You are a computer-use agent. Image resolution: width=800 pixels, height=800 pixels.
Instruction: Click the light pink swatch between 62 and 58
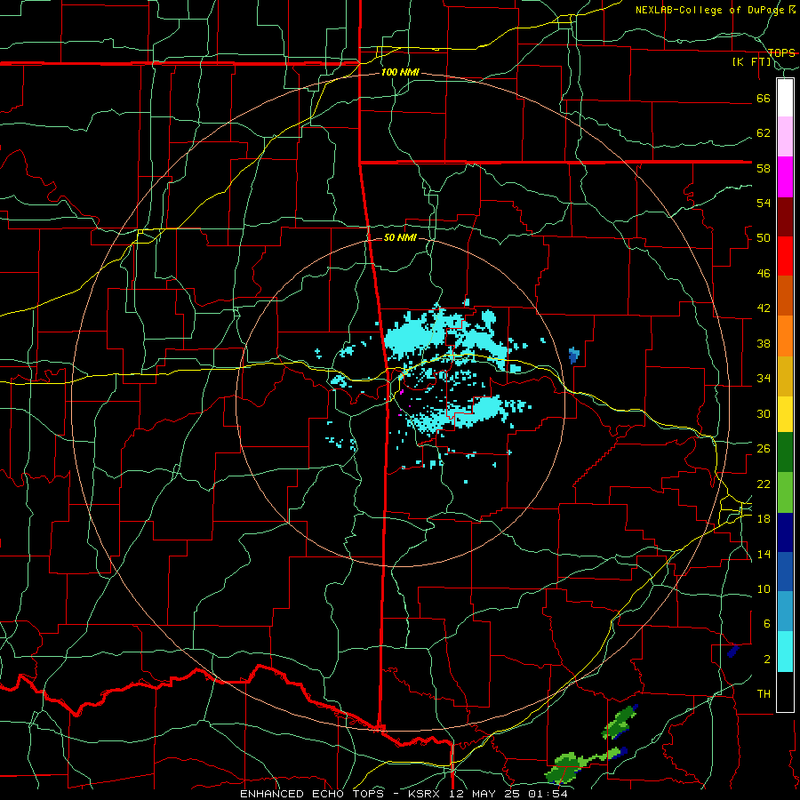coord(785,136)
